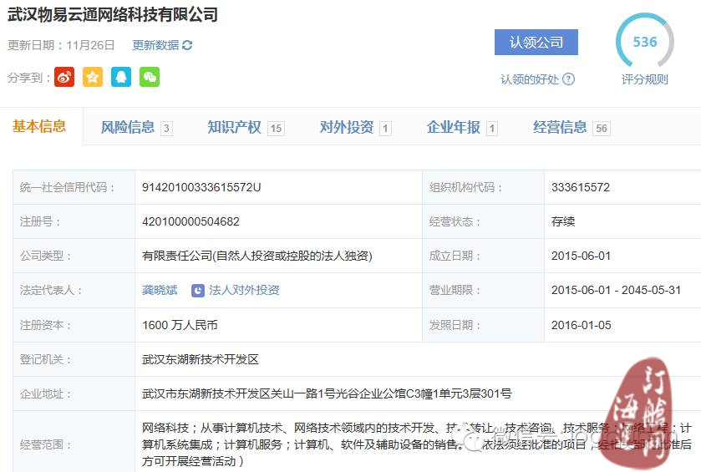
Task: Open the 法人对外投资 link
Action: tap(244, 290)
